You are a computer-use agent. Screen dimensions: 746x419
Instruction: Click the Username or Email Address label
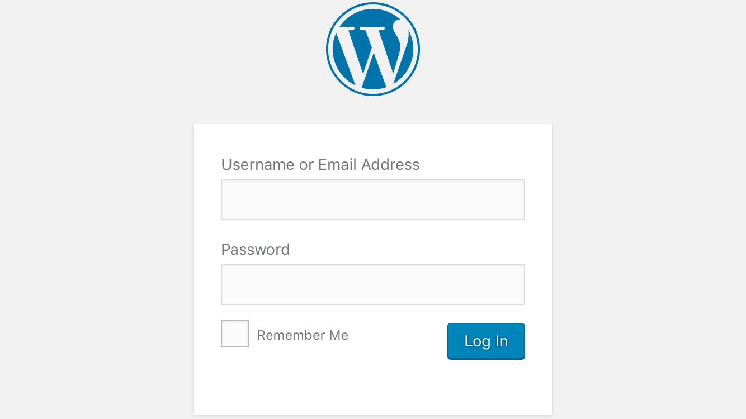coord(320,164)
